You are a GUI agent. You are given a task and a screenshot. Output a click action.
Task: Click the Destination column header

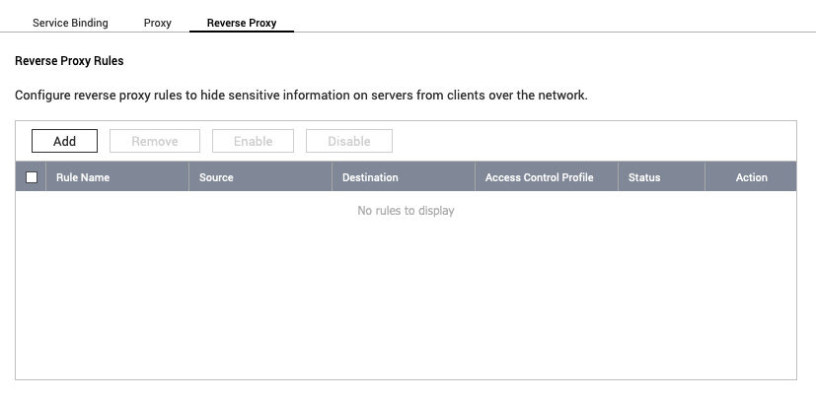[x=370, y=177]
